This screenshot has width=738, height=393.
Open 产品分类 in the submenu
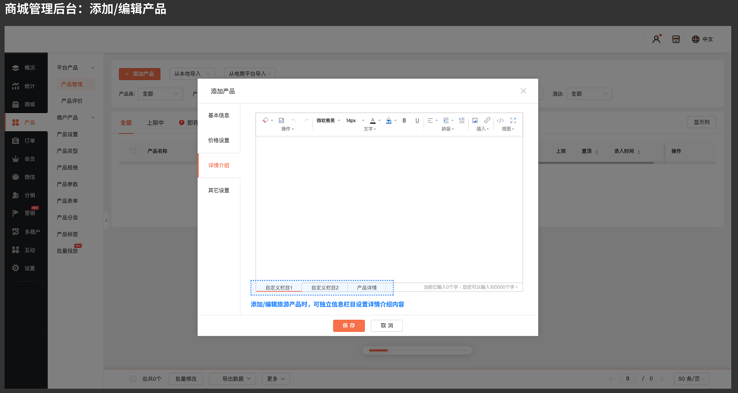click(x=67, y=217)
